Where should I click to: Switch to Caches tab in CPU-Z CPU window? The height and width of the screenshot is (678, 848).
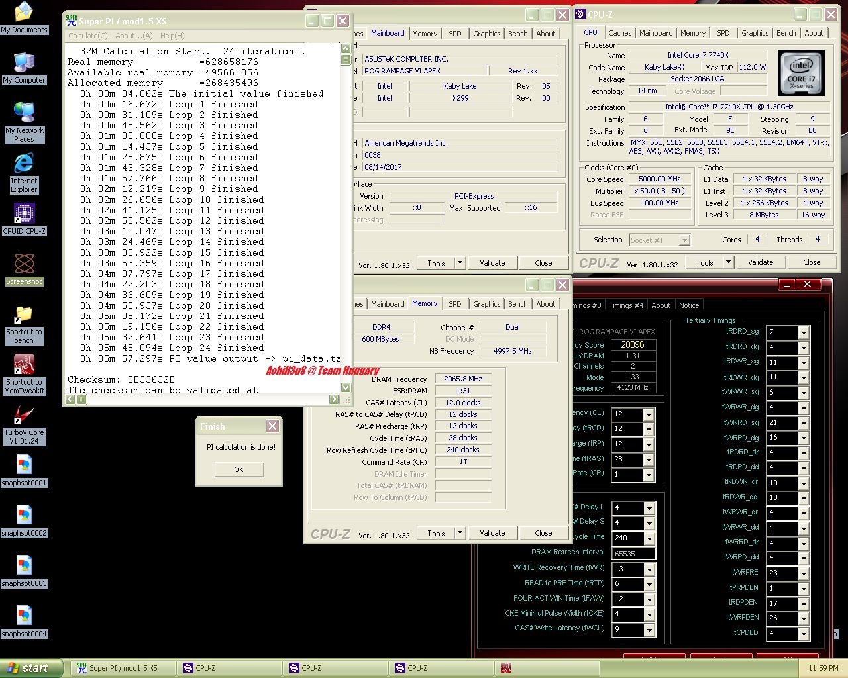coord(620,33)
